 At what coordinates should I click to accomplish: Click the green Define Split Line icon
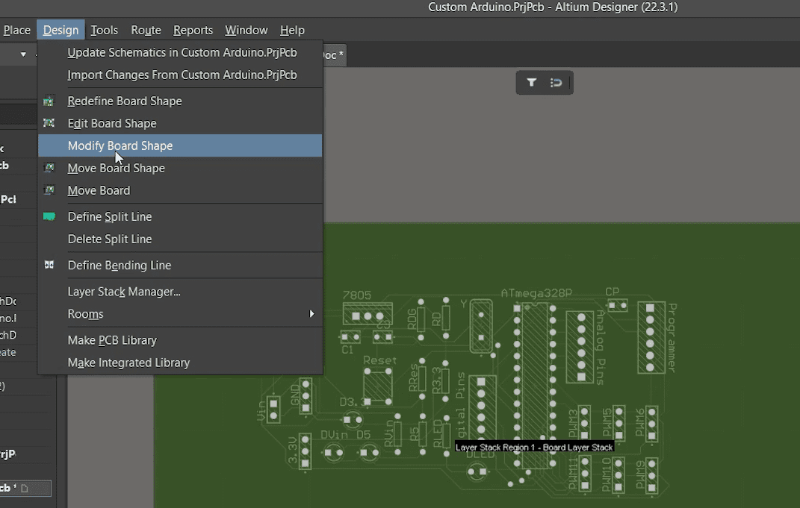50,216
